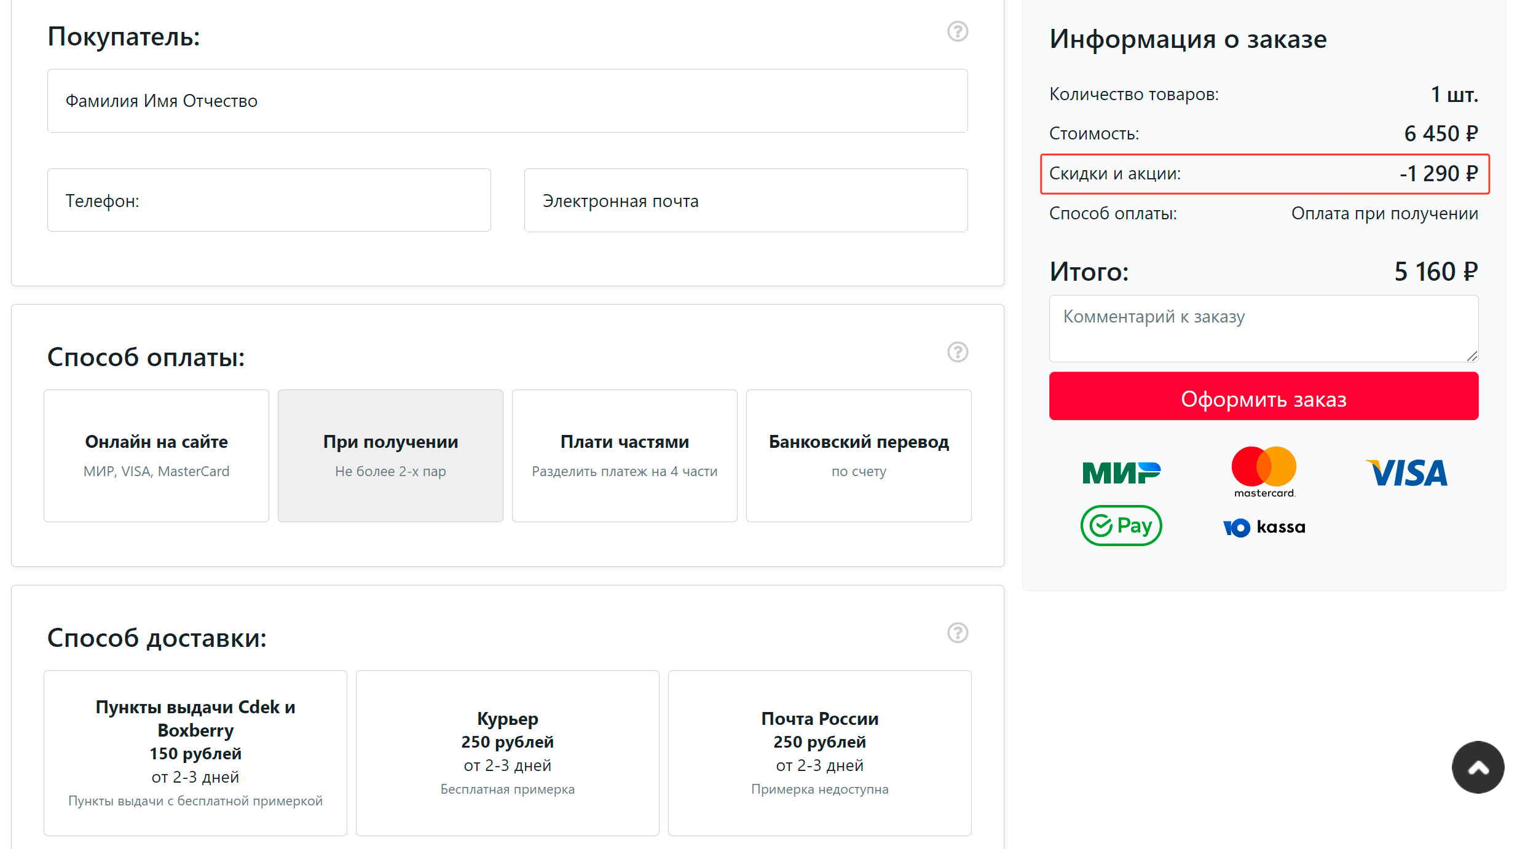Select Банковский перевод payment option
This screenshot has width=1517, height=849.
pyautogui.click(x=859, y=456)
